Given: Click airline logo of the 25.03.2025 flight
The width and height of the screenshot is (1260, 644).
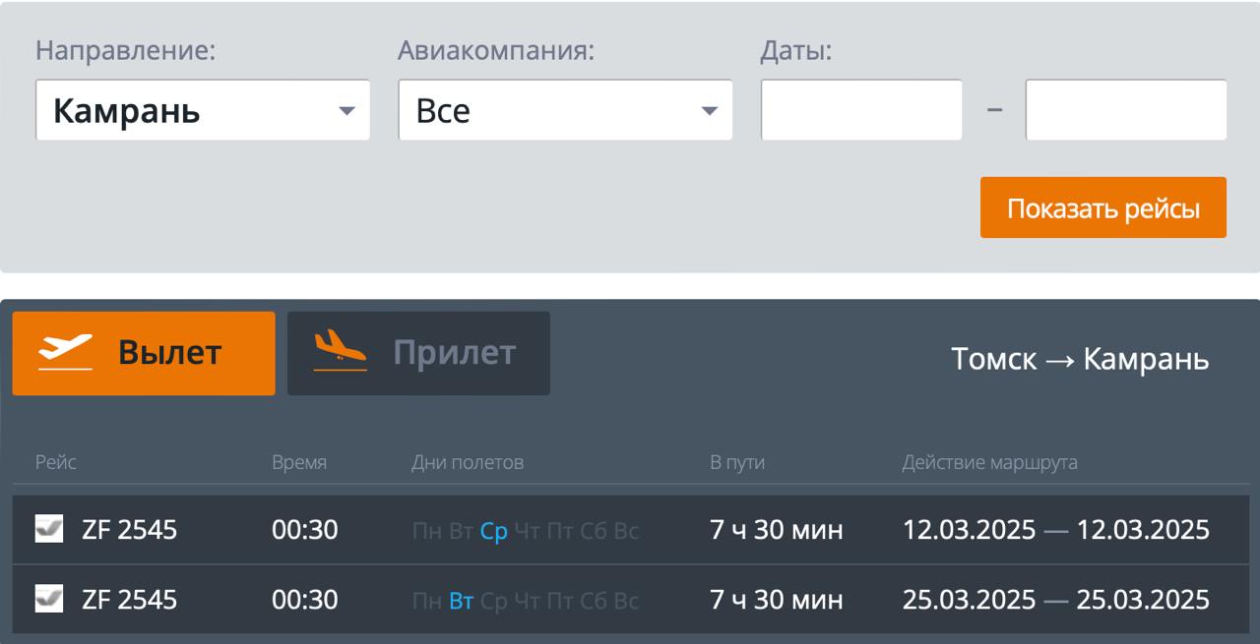Looking at the screenshot, I should pos(49,599).
